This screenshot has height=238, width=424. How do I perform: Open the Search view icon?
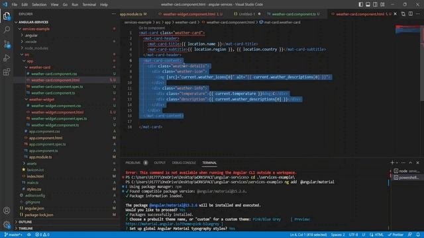click(7, 30)
